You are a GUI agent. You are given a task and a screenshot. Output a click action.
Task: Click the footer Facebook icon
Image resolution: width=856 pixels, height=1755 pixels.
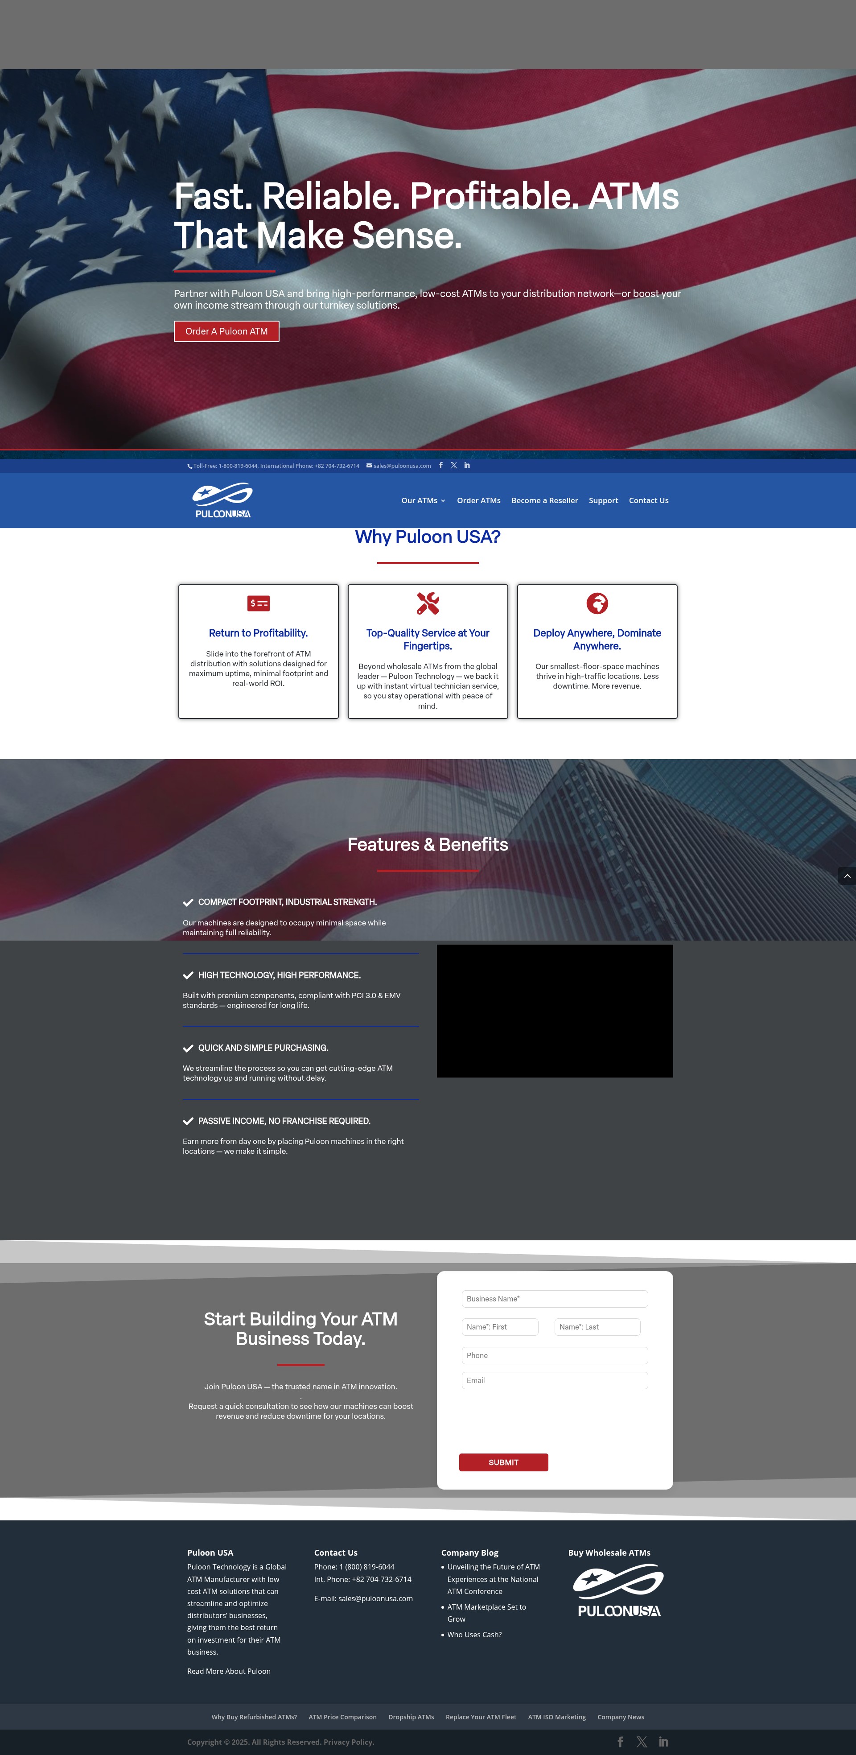pos(621,1741)
